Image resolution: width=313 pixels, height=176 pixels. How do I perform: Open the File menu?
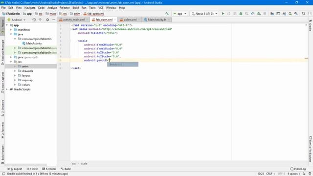click(x=3, y=8)
